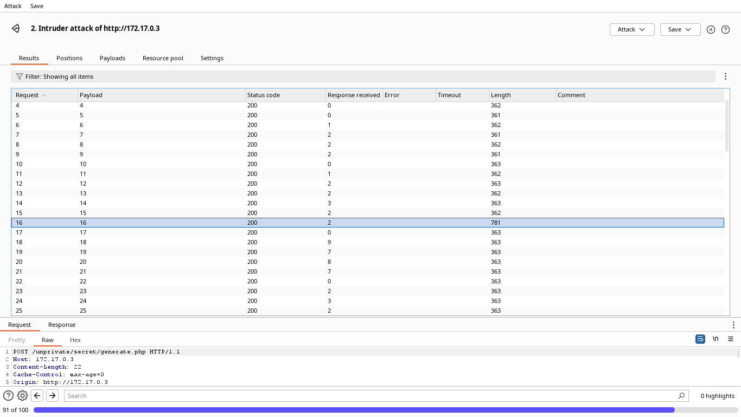Image resolution: width=741 pixels, height=417 pixels.
Task: Click the Content-Length header line
Action: tap(47, 367)
